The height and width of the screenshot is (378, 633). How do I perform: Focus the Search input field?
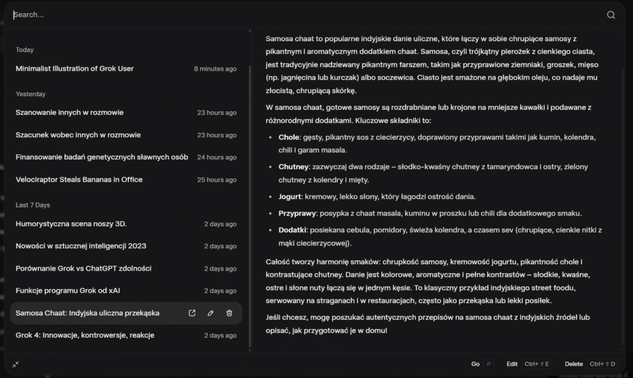[x=307, y=15]
